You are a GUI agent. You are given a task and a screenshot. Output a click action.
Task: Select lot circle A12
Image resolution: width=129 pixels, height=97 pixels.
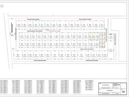click(x=33, y=36)
